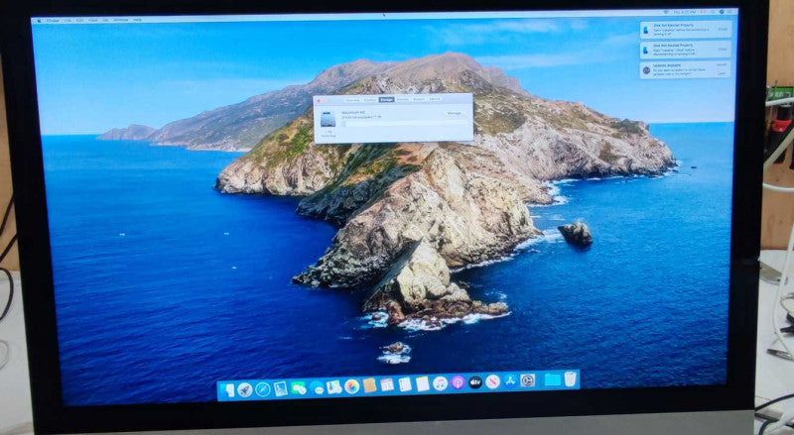Screen dimensions: 794x435
Task: Open Music app in the Dock
Action: (x=440, y=383)
